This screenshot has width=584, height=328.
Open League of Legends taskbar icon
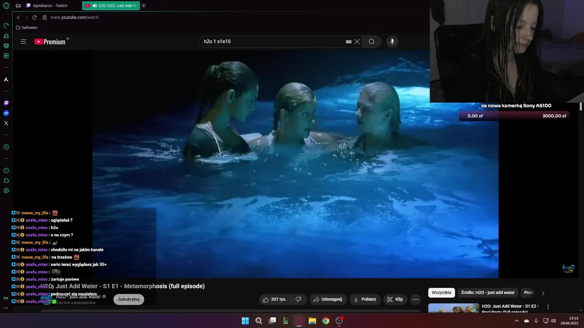click(286, 321)
